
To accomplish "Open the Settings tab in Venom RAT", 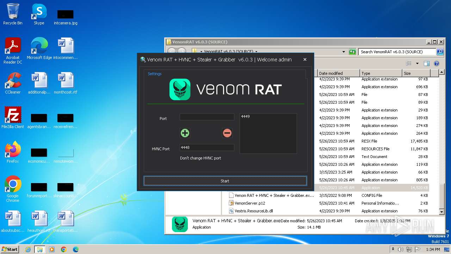I will coord(155,74).
